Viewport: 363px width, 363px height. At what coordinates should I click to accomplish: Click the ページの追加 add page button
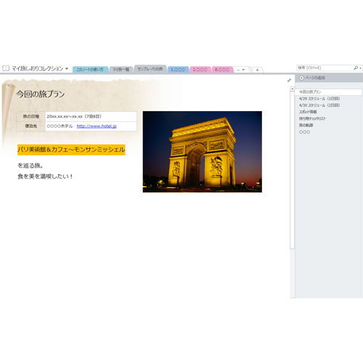pyautogui.click(x=312, y=78)
